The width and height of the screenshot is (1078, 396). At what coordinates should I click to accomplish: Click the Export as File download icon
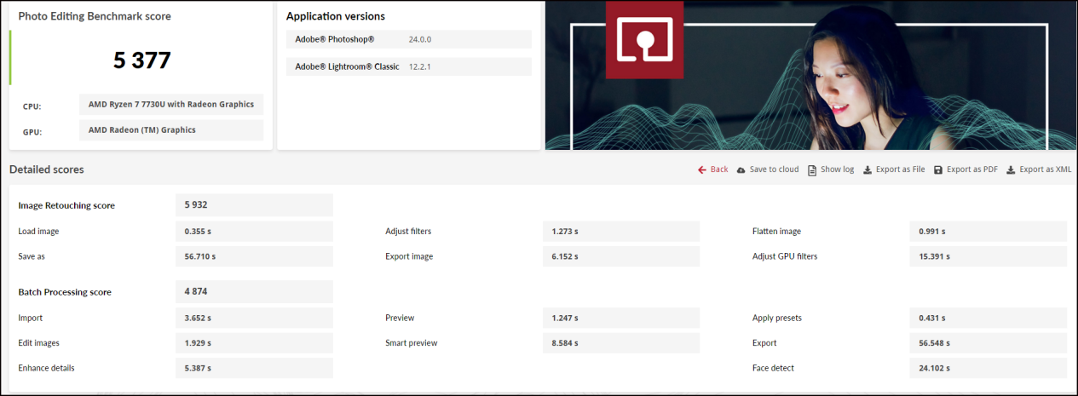868,169
